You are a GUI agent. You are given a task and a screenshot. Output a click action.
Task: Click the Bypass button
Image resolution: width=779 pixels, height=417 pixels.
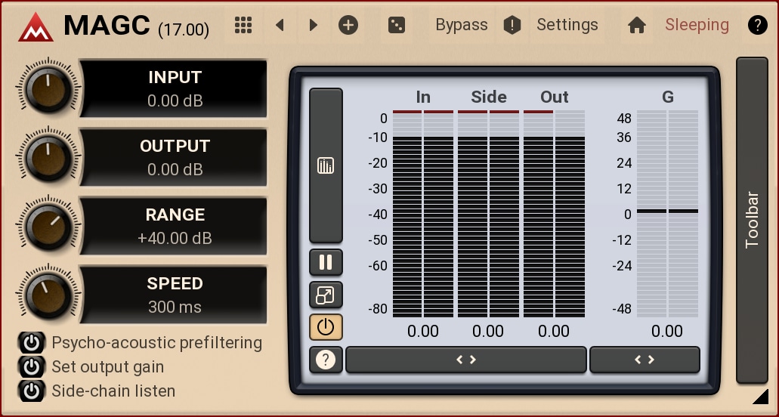[x=462, y=25]
